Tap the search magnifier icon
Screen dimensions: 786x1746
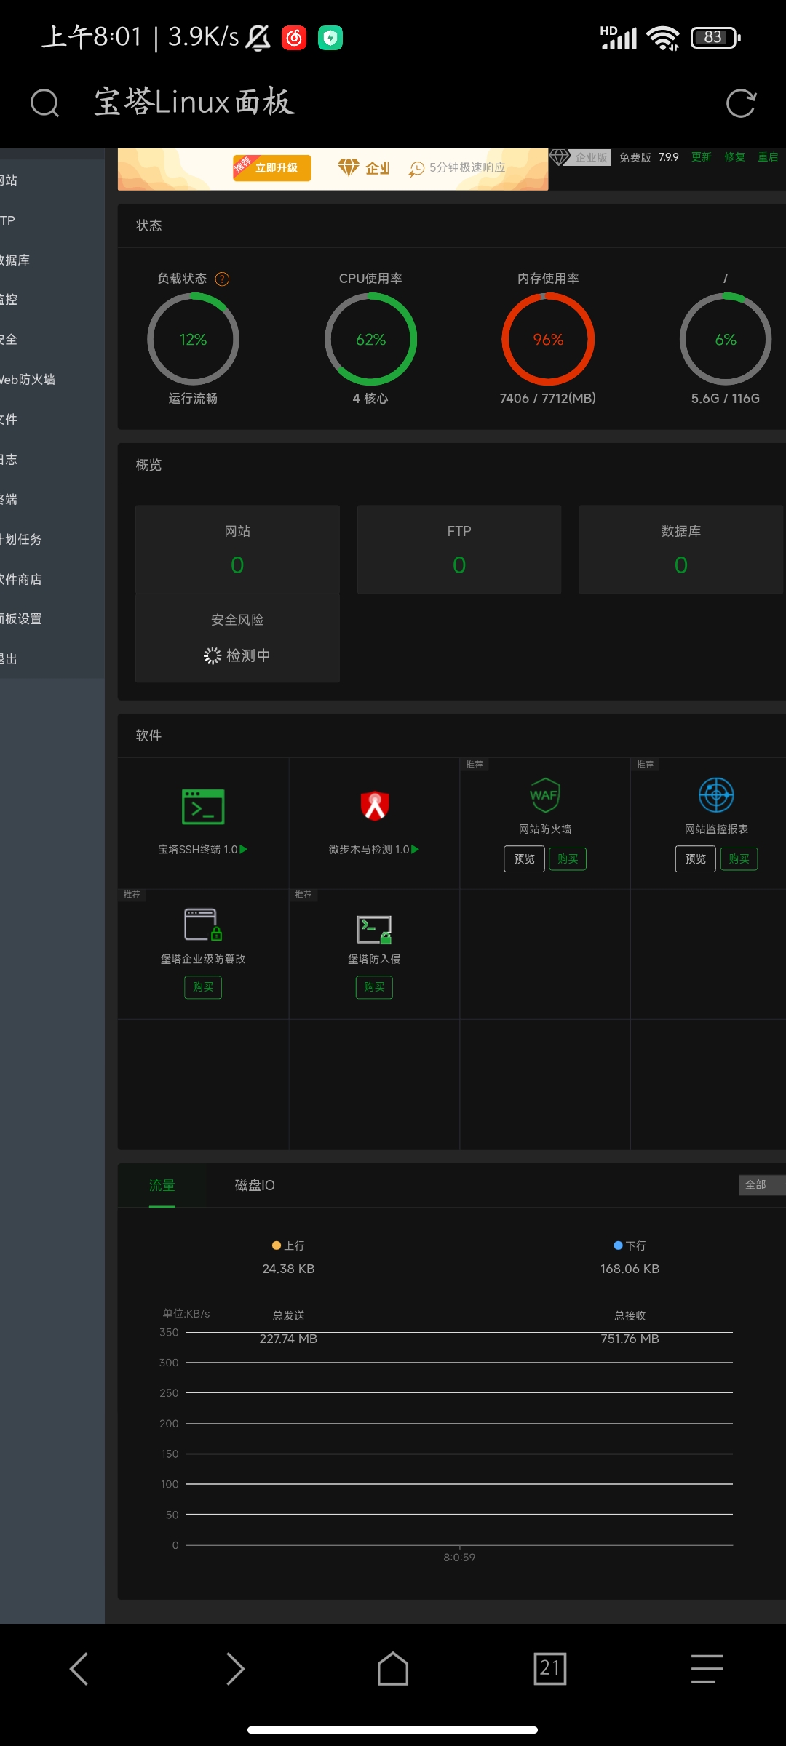44,103
